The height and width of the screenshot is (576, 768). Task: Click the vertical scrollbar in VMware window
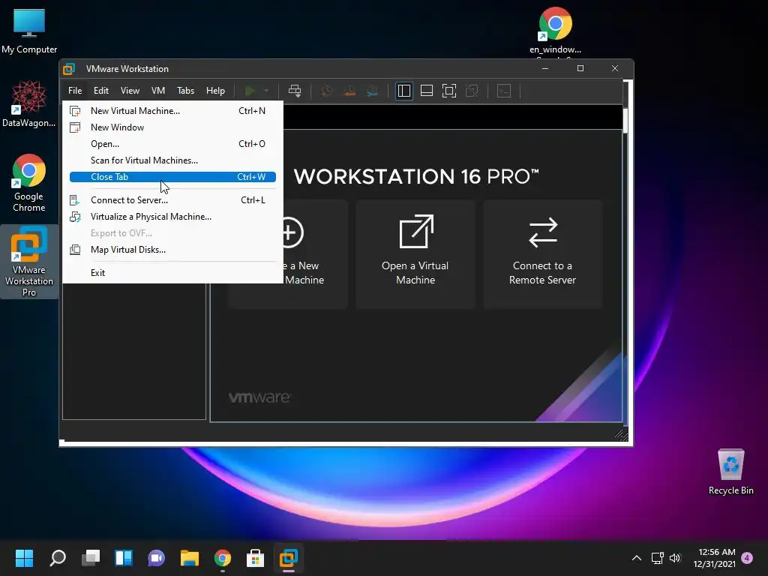[x=625, y=120]
